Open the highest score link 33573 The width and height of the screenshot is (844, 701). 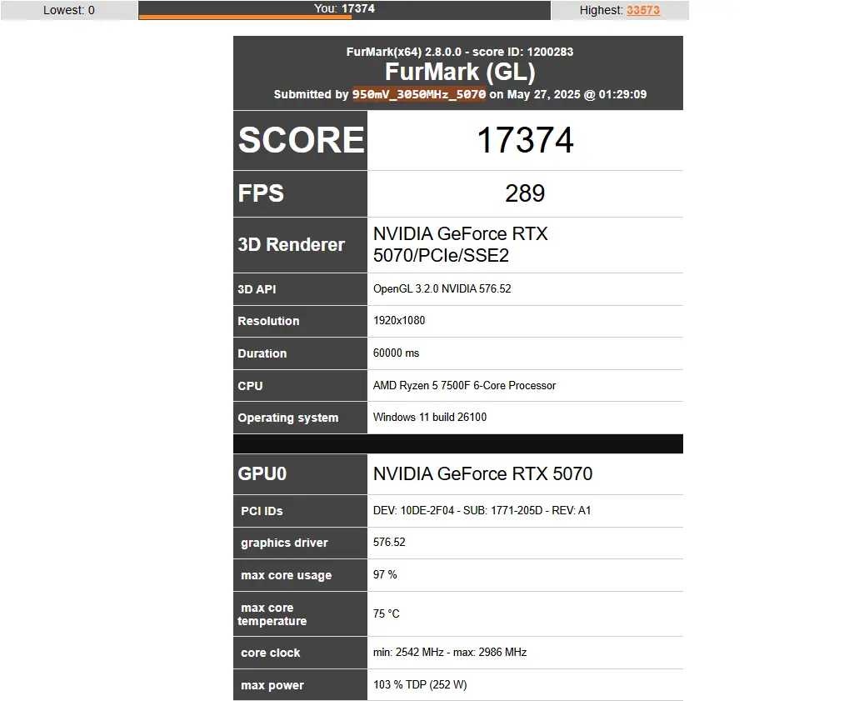click(x=642, y=10)
